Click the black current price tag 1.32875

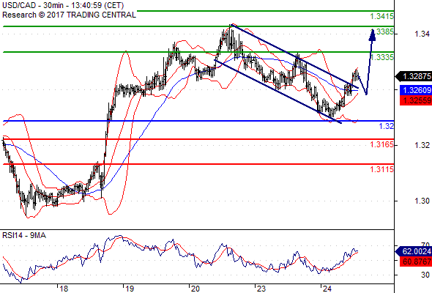coord(414,76)
